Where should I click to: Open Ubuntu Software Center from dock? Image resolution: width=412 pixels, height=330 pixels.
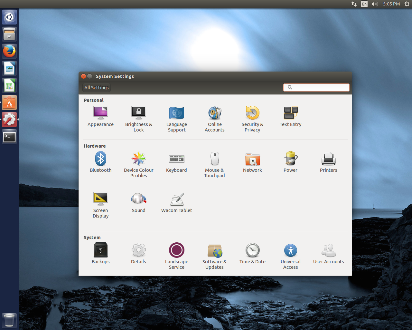coord(9,102)
